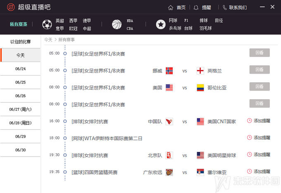Select the 06/25 date tab

(x=20, y=82)
